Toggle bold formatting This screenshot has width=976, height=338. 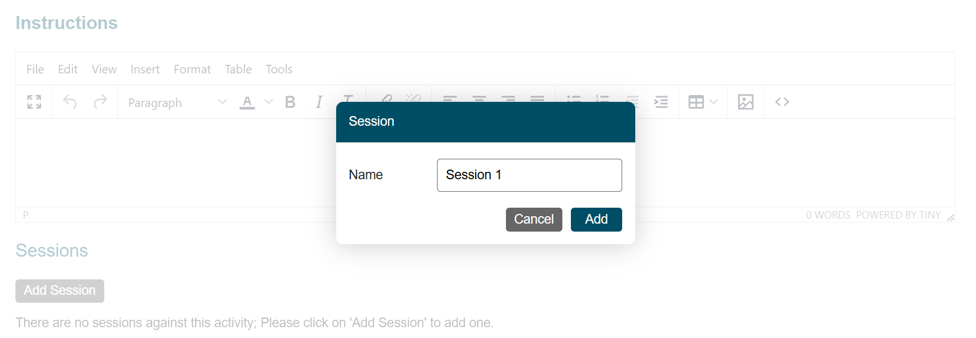pyautogui.click(x=290, y=102)
